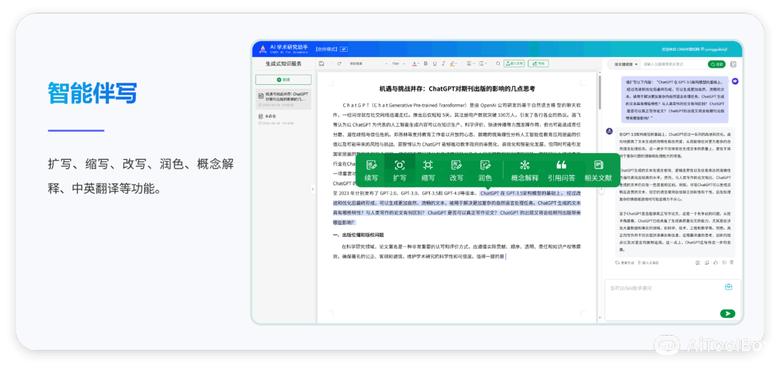Toggle italic formatting on selected text
The image size is (780, 369).
pyautogui.click(x=443, y=64)
